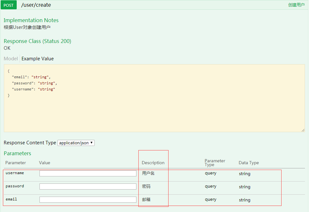This screenshot has height=212, width=313.
Task: Click the example JSON response area
Action: pyautogui.click(x=154, y=96)
